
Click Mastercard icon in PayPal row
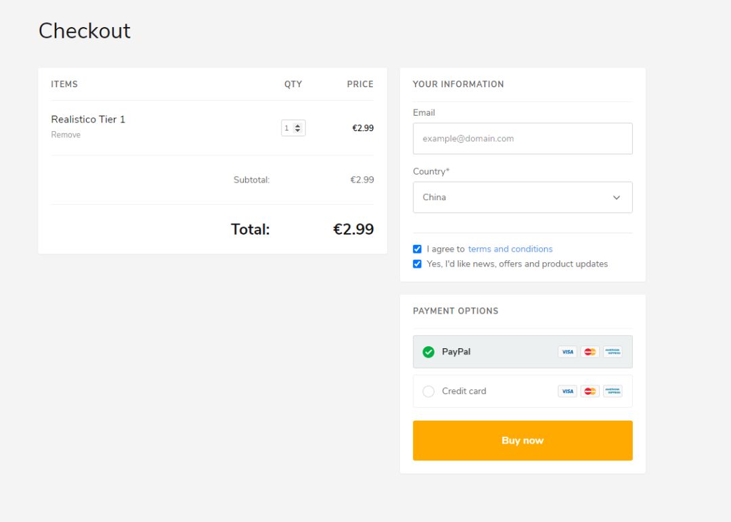590,352
